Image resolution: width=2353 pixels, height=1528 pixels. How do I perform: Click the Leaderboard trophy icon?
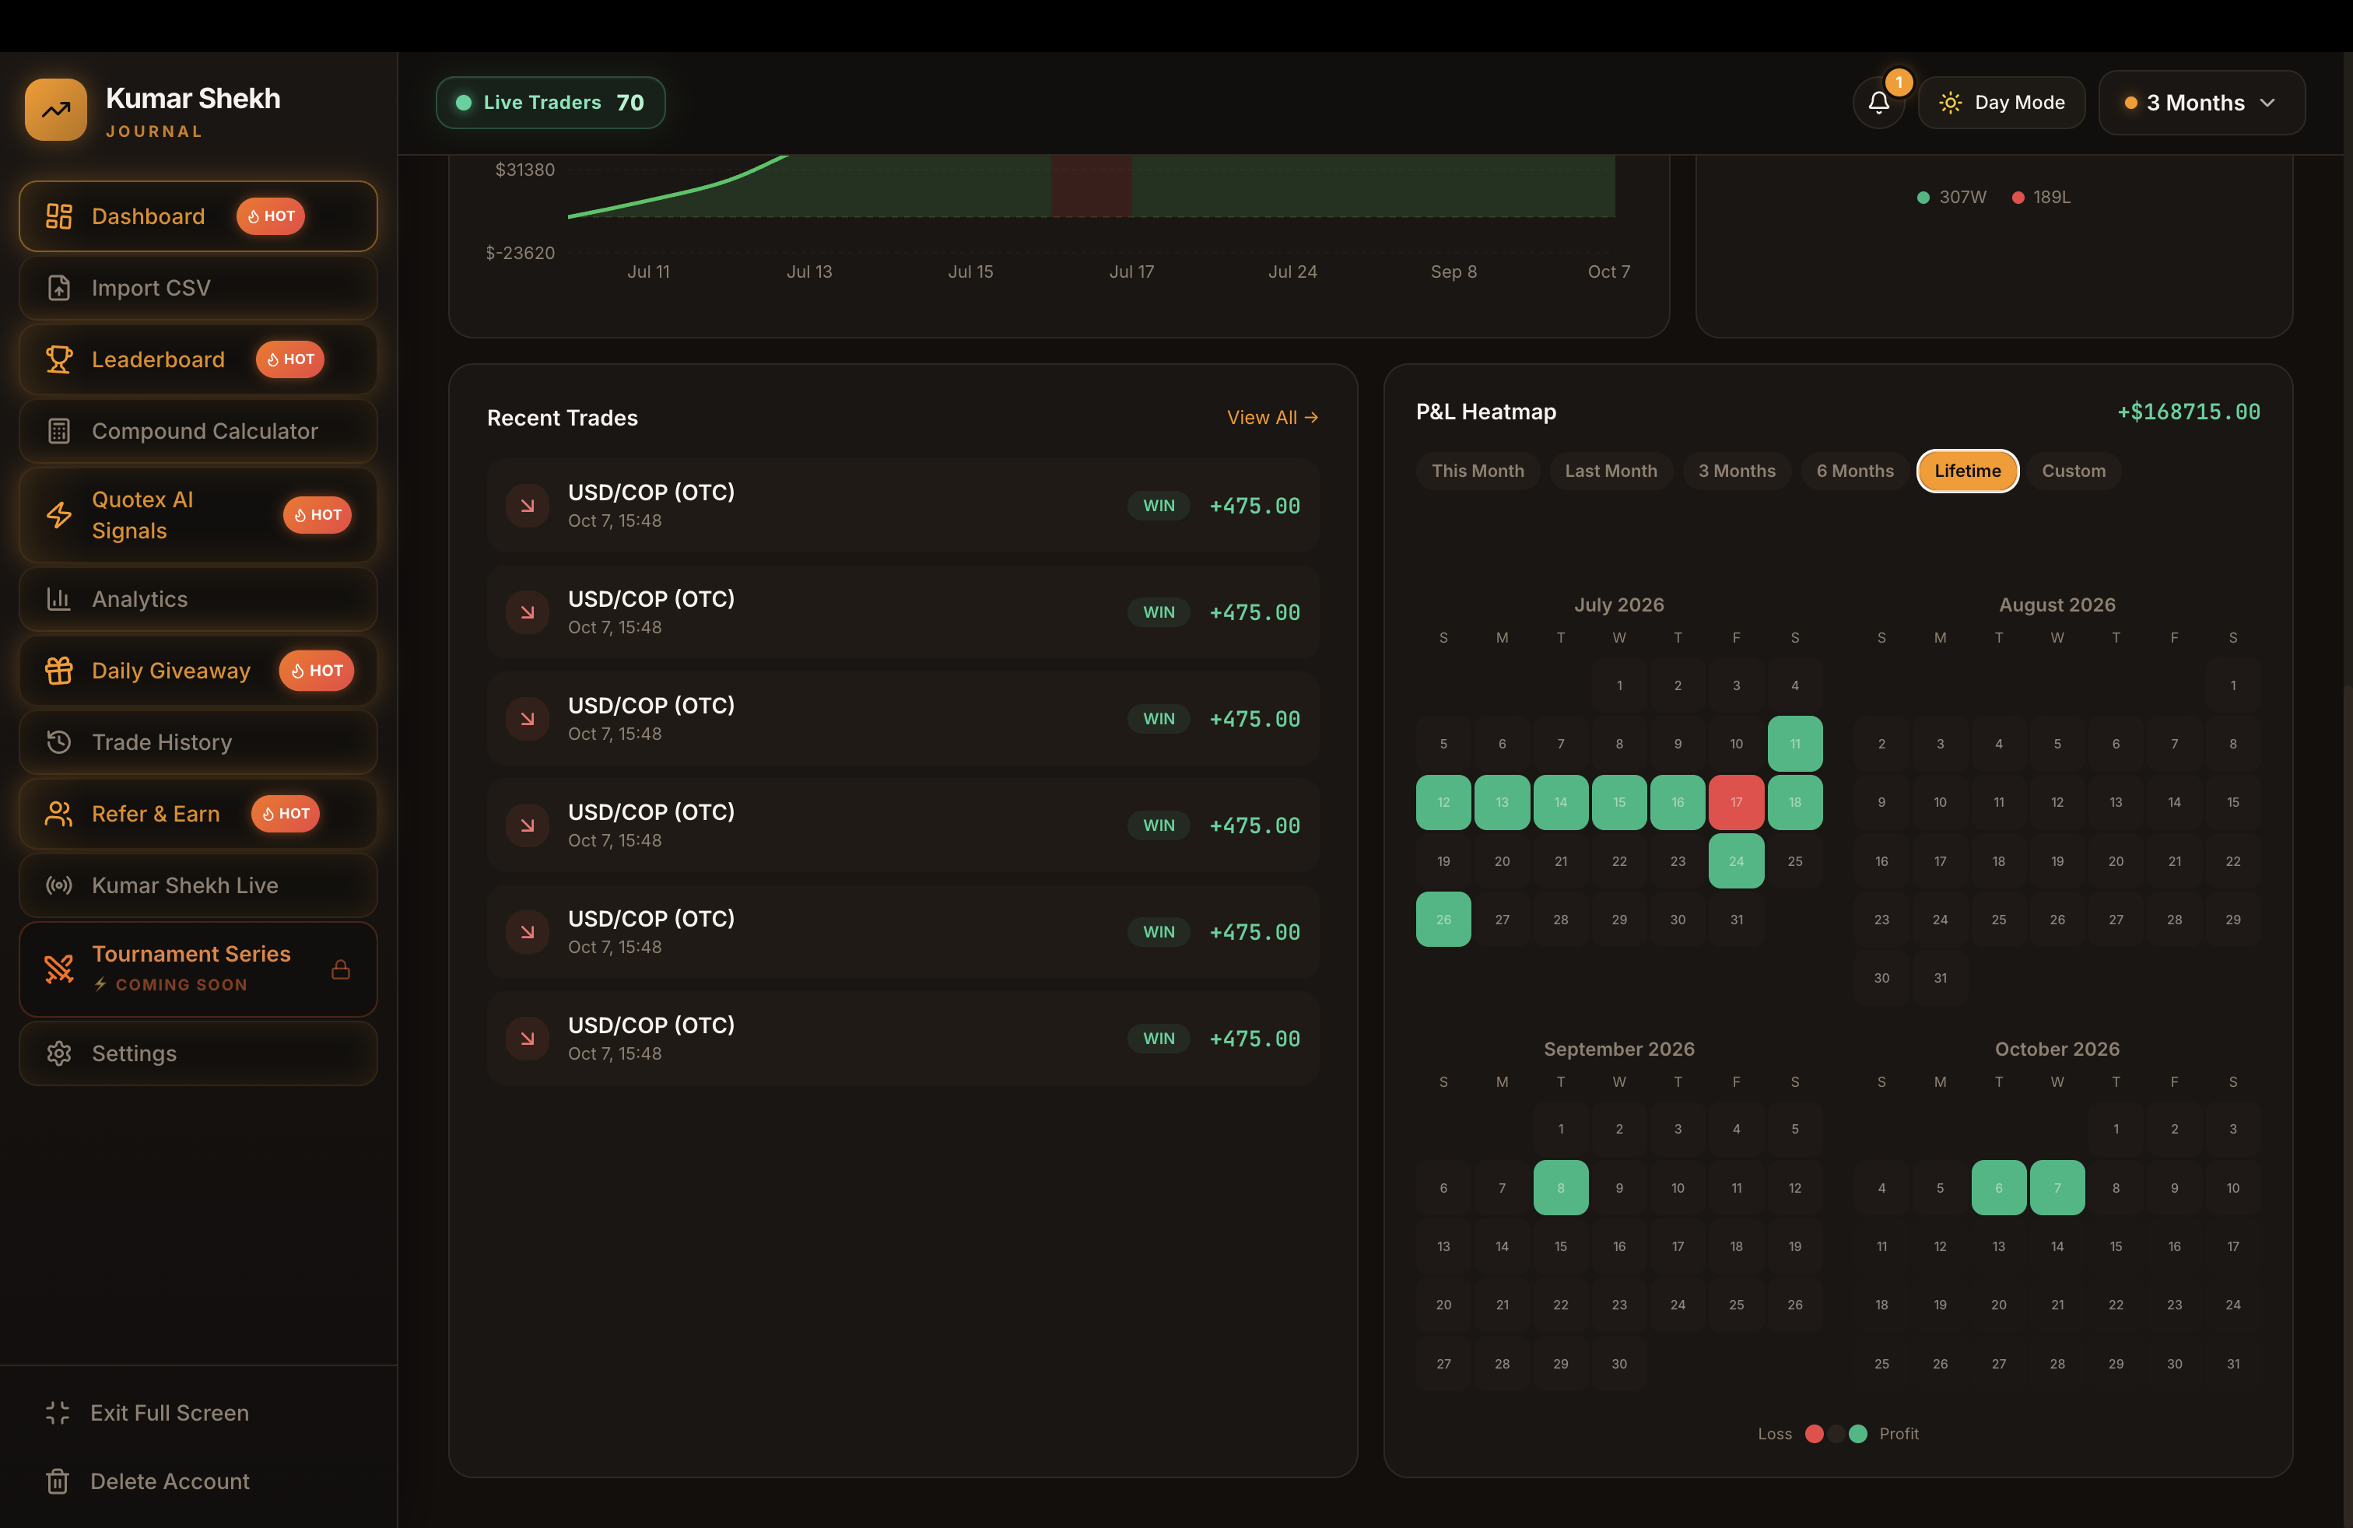click(x=59, y=359)
